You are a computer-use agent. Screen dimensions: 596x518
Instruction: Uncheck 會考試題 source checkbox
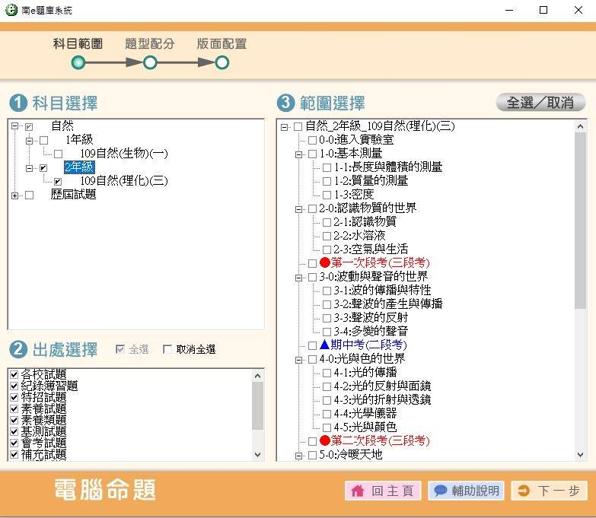(x=14, y=443)
